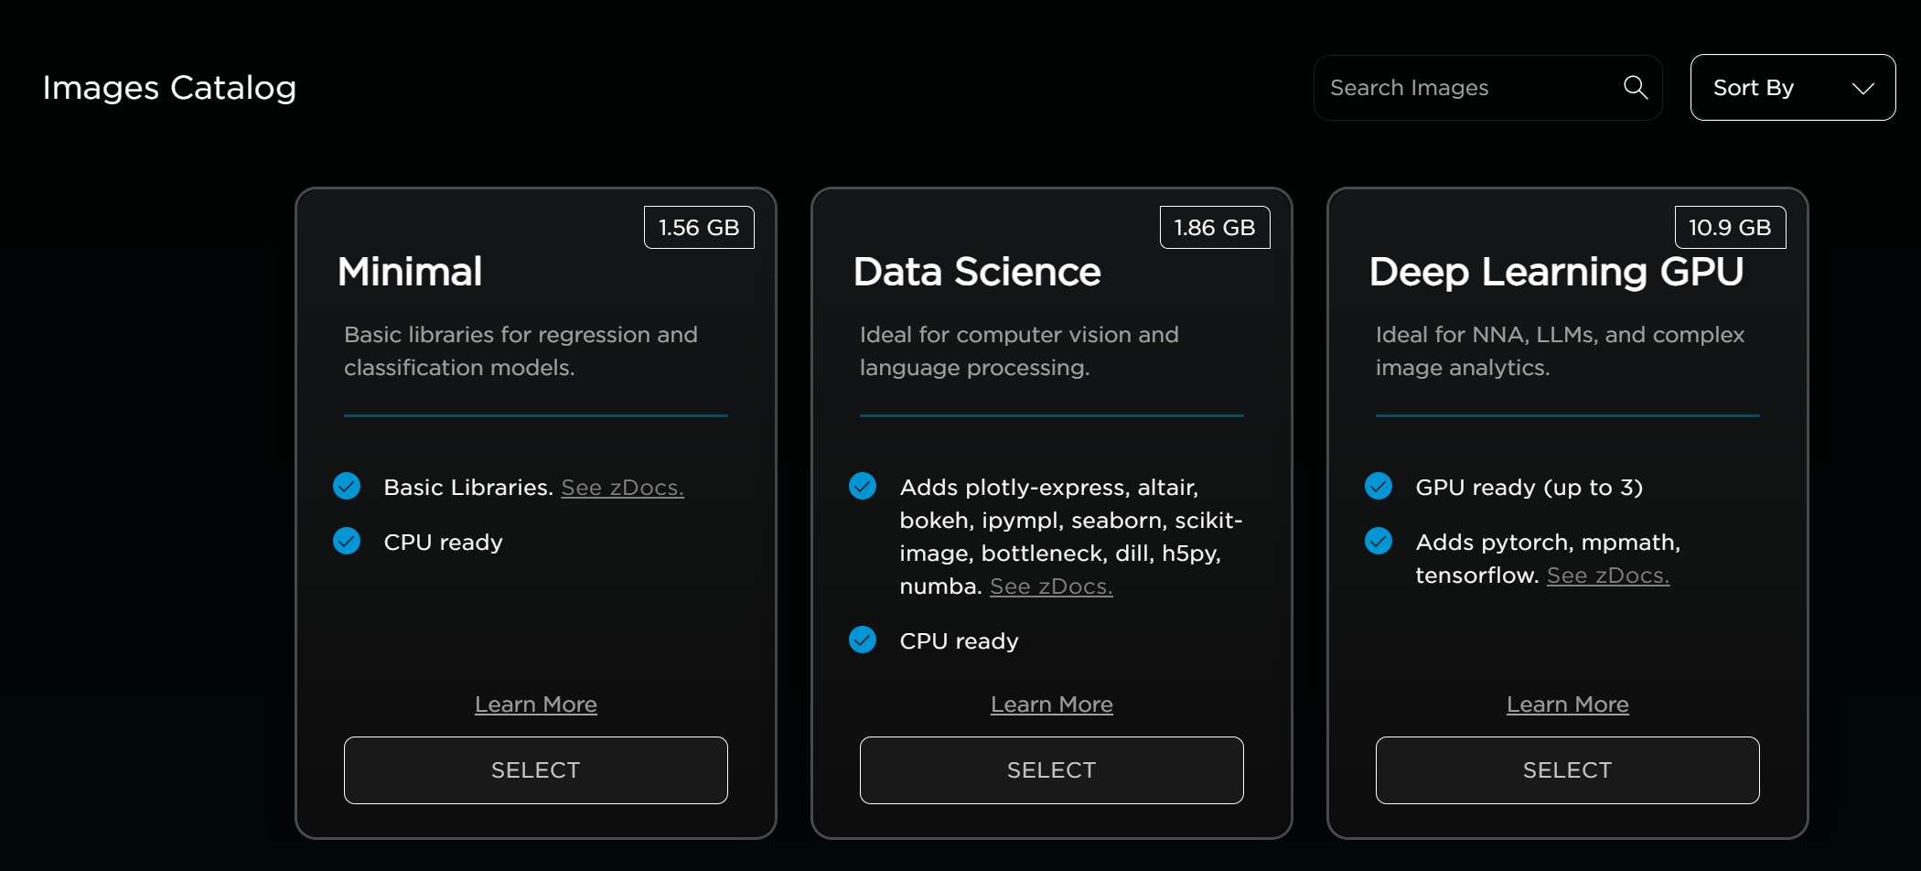The width and height of the screenshot is (1921, 871).
Task: Select the Deep Learning GPU image
Action: point(1568,770)
